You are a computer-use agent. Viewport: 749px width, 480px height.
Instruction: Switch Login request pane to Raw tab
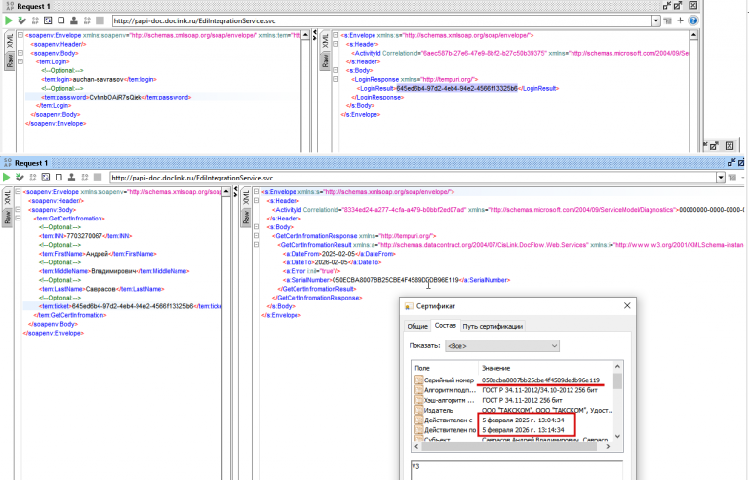[9, 60]
